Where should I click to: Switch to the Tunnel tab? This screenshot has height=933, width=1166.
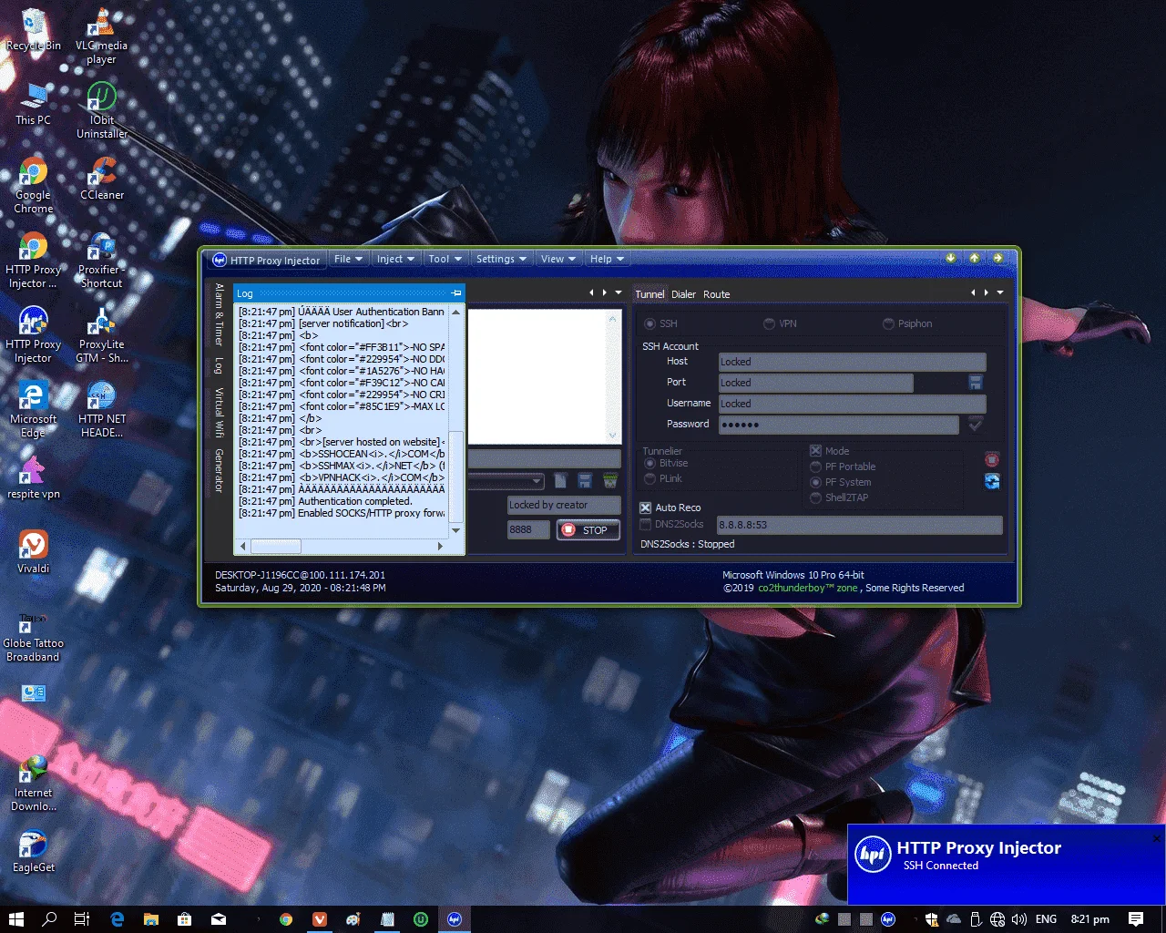[x=649, y=294]
